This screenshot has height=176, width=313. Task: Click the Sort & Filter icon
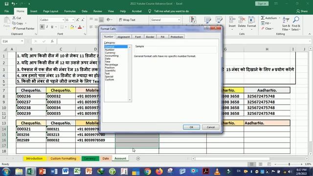pyautogui.click(x=286, y=20)
